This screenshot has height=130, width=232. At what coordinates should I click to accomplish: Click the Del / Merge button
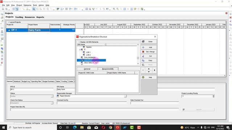(149, 52)
